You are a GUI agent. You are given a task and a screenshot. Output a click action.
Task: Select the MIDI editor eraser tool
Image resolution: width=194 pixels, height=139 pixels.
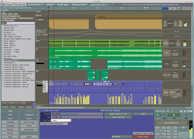point(78,84)
